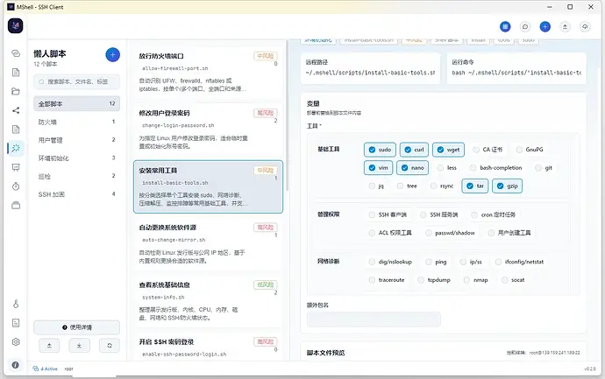
Task: Select the 防火墙 category
Action: click(77, 122)
